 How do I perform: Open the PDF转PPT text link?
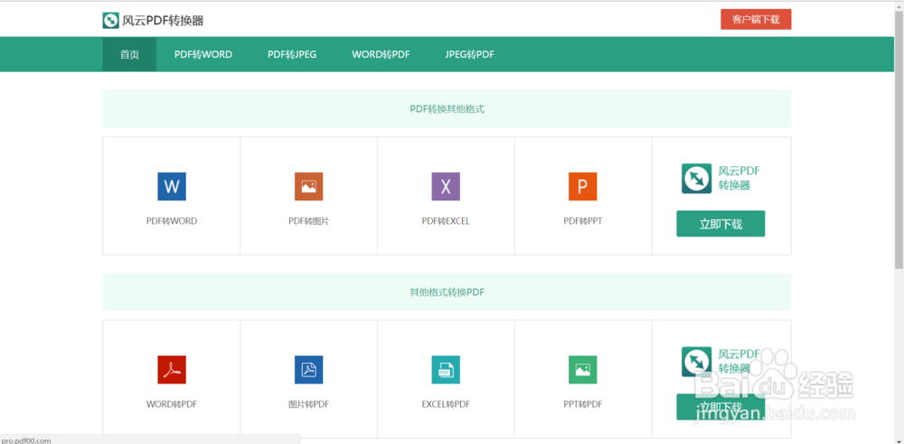[x=582, y=220]
